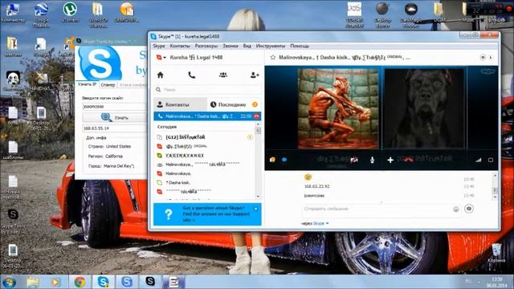The width and height of the screenshot is (514, 289).
Task: Switch to the Последние tab
Action: tap(234, 104)
